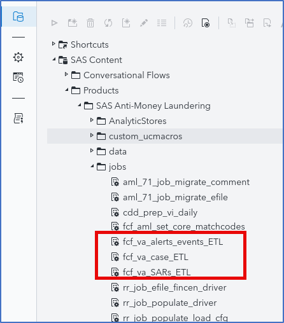Select the rr_job_populate_driver job
Viewport: 284px width, 323px height.
(169, 303)
